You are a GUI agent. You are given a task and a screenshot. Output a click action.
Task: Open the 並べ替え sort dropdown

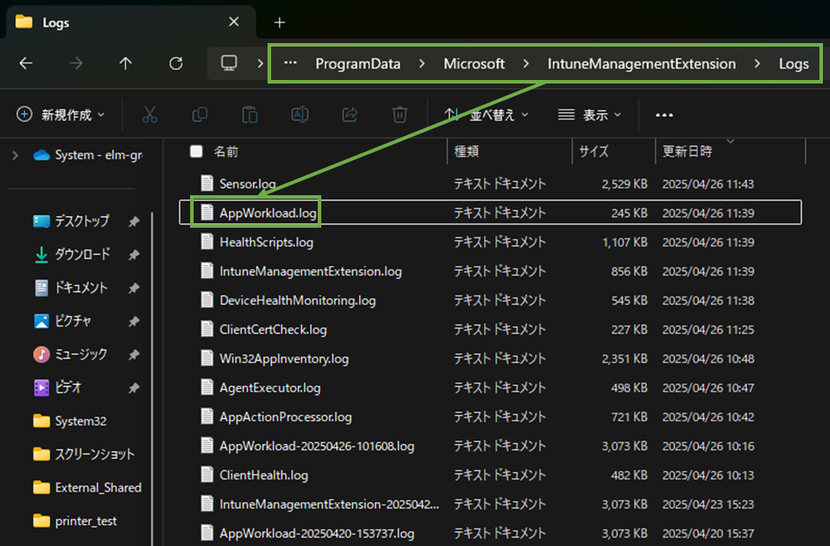(x=487, y=114)
